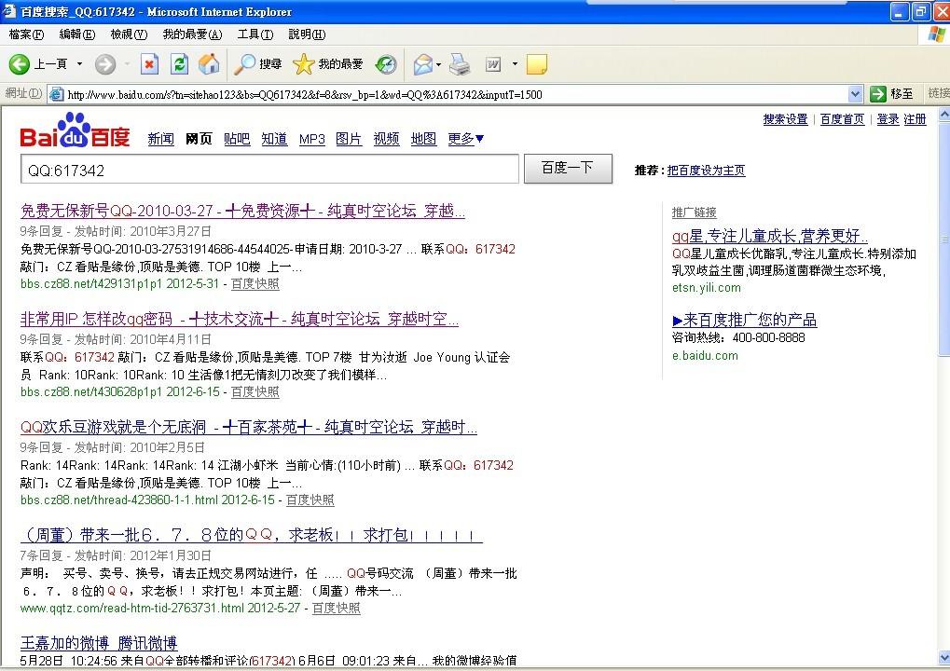The height and width of the screenshot is (671, 950).
Task: Click the scrollbar up arrow
Action: (944, 114)
